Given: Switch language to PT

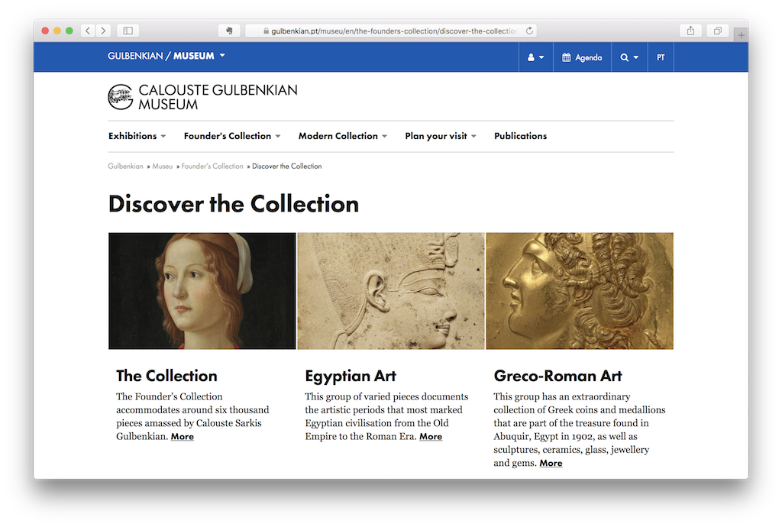Looking at the screenshot, I should click(x=661, y=57).
